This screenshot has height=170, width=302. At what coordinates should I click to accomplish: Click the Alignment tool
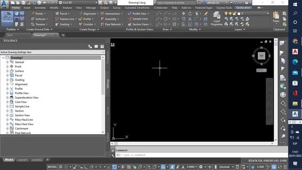pyautogui.click(x=88, y=14)
